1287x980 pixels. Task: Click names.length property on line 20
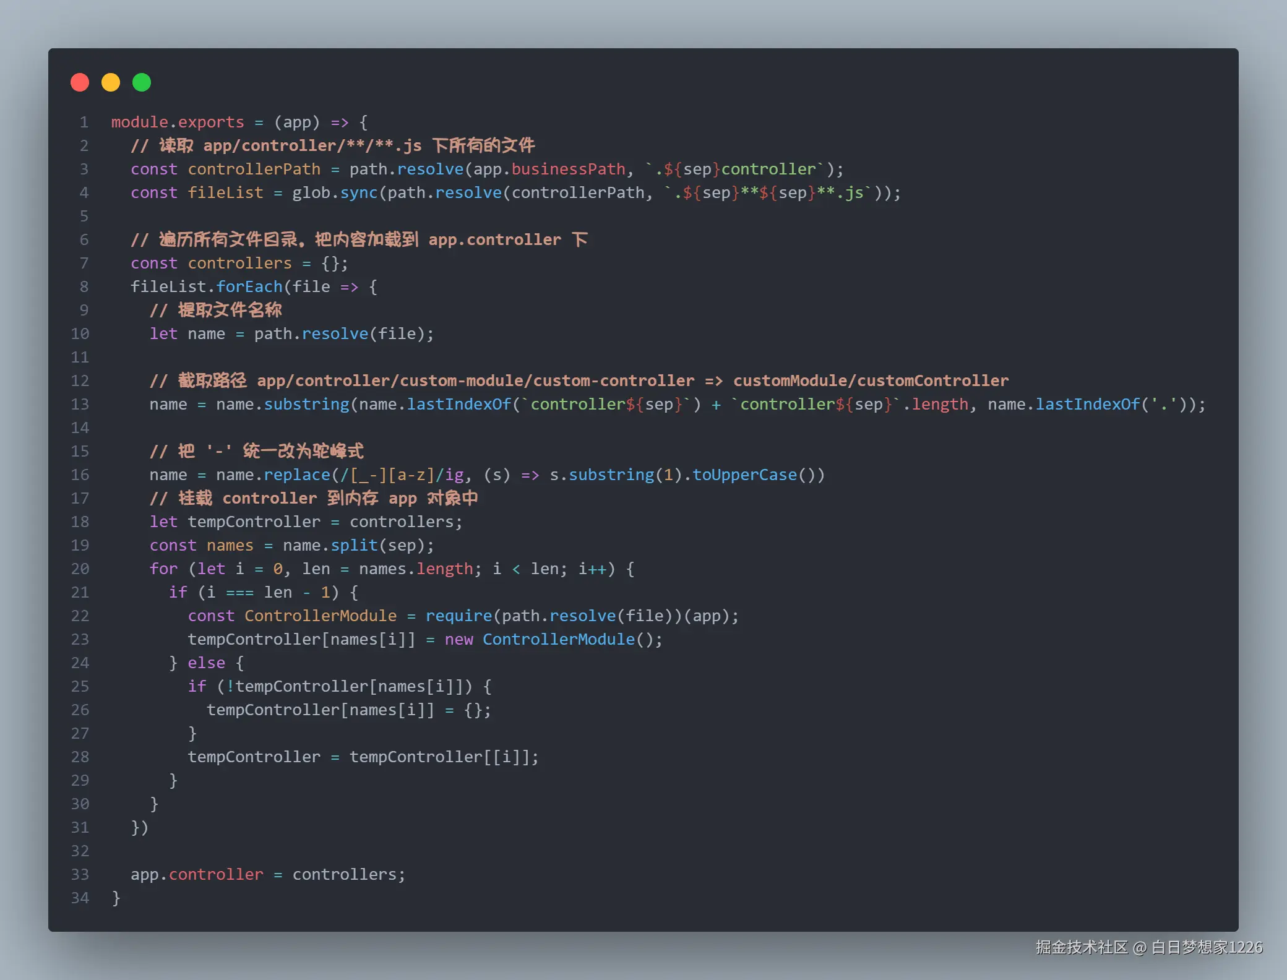416,569
